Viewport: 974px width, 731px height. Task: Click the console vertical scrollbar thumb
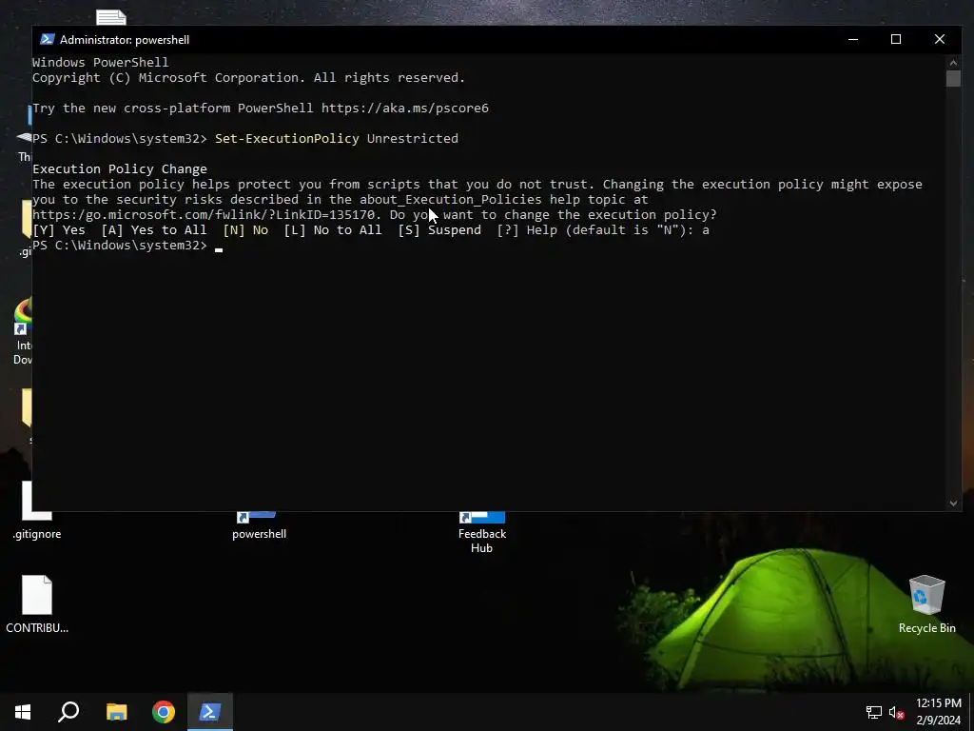pos(953,78)
